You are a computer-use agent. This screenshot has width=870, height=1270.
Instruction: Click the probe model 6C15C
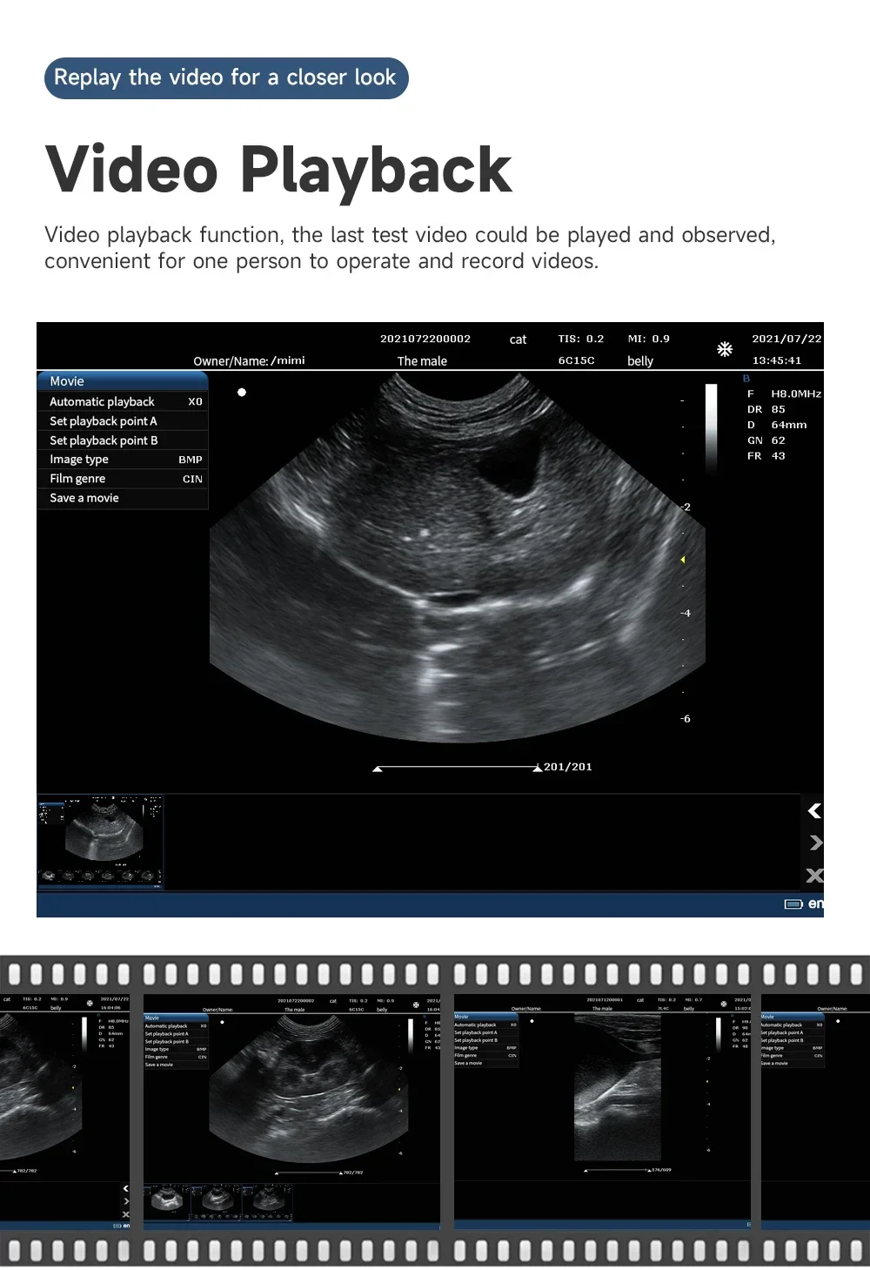click(576, 360)
